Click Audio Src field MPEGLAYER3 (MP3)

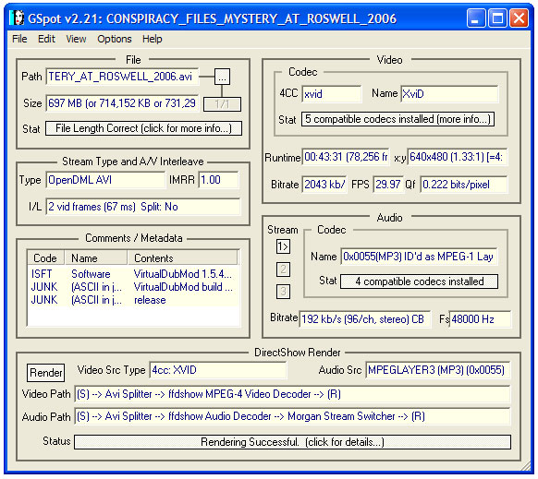(x=438, y=370)
